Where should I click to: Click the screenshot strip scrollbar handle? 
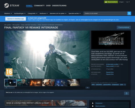[12, 88]
